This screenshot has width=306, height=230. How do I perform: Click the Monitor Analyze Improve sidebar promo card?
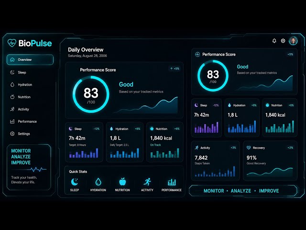coord(29,167)
